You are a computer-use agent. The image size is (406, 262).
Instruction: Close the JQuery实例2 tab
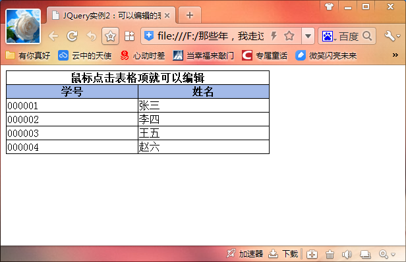[167, 16]
